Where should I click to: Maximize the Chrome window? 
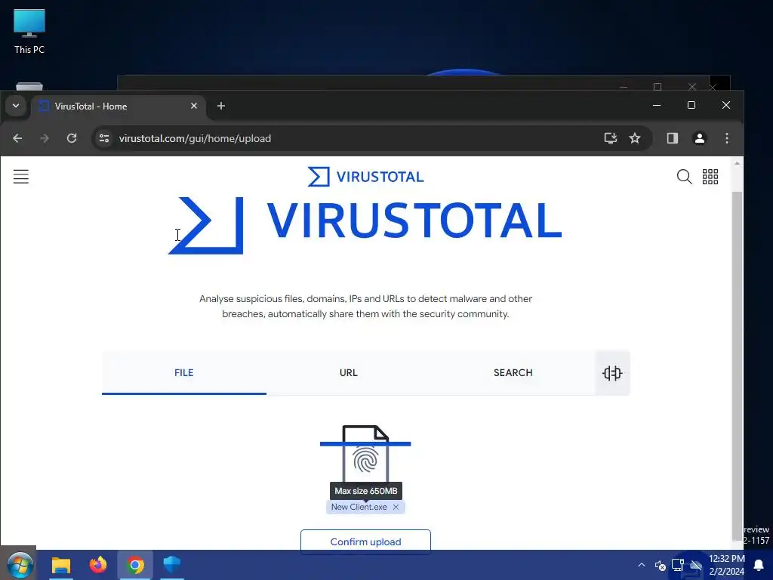coord(691,105)
